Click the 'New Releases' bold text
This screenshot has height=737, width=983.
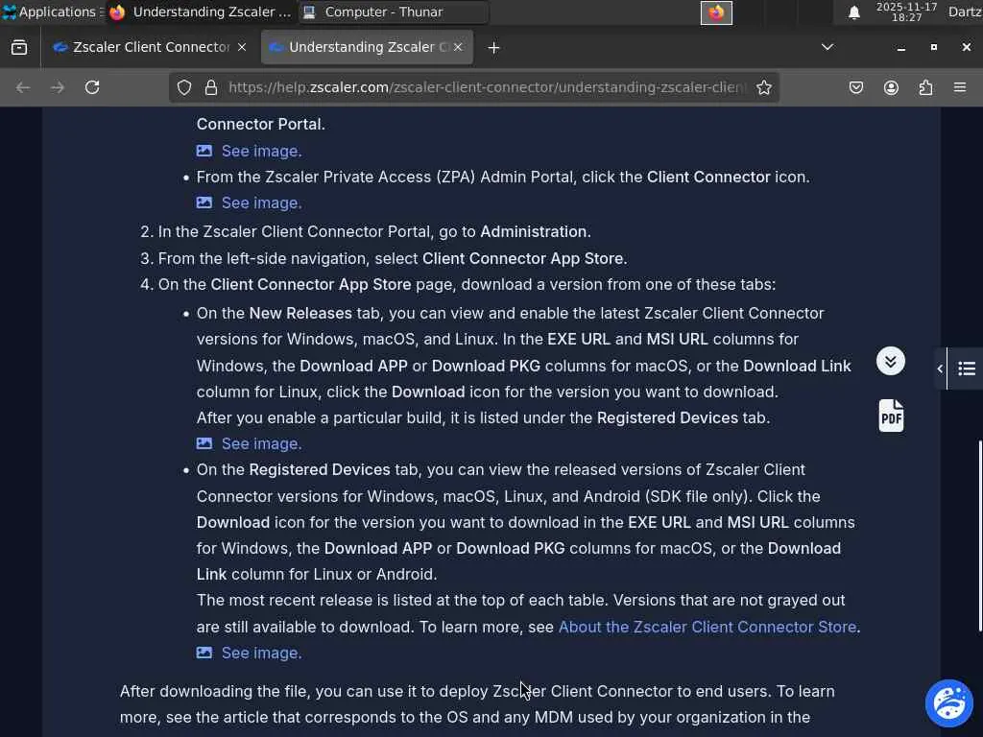tap(300, 314)
